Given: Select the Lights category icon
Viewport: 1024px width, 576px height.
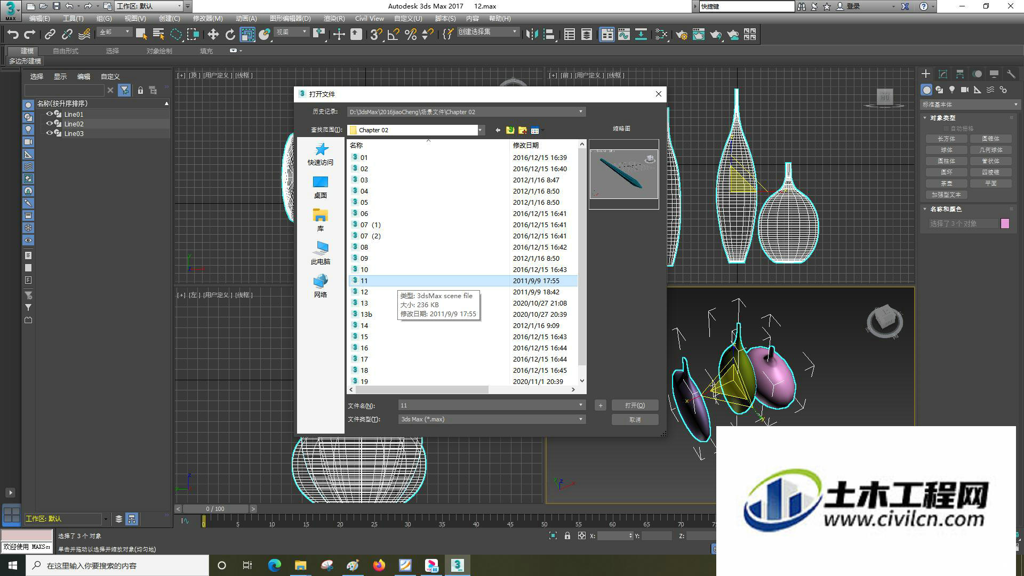Looking at the screenshot, I should (x=952, y=90).
